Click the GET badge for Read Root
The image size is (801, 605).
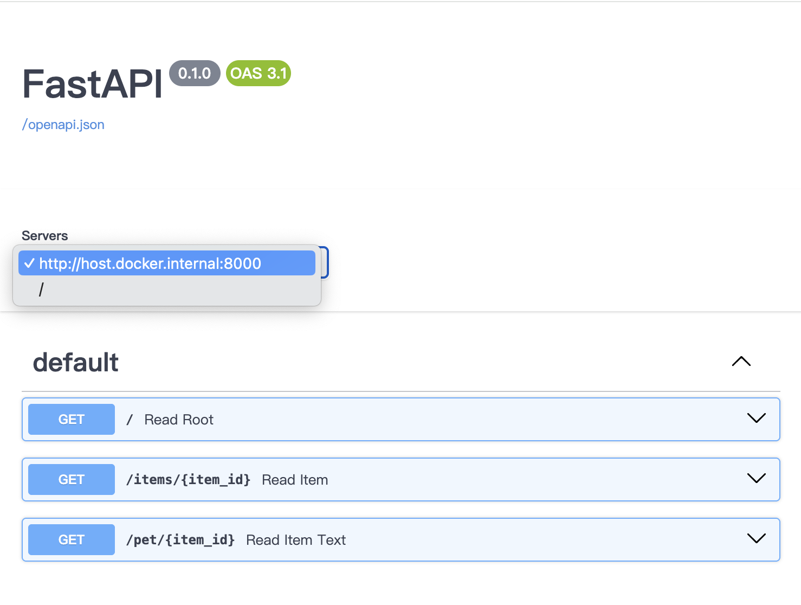pyautogui.click(x=72, y=420)
